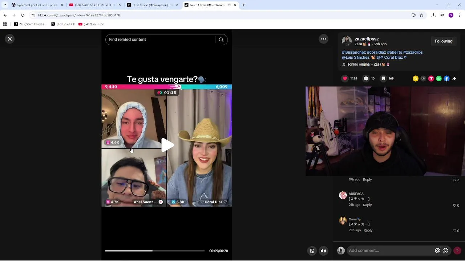The image size is (465, 261).
Task: Share to Facebook icon
Action: coord(446,79)
